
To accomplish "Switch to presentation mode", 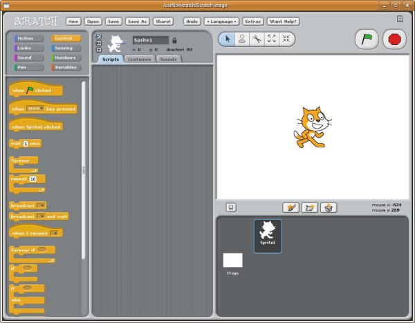I will tap(231, 207).
